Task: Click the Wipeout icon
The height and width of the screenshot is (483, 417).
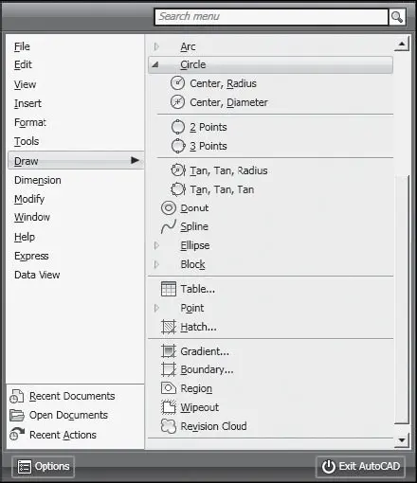Action: coord(169,407)
